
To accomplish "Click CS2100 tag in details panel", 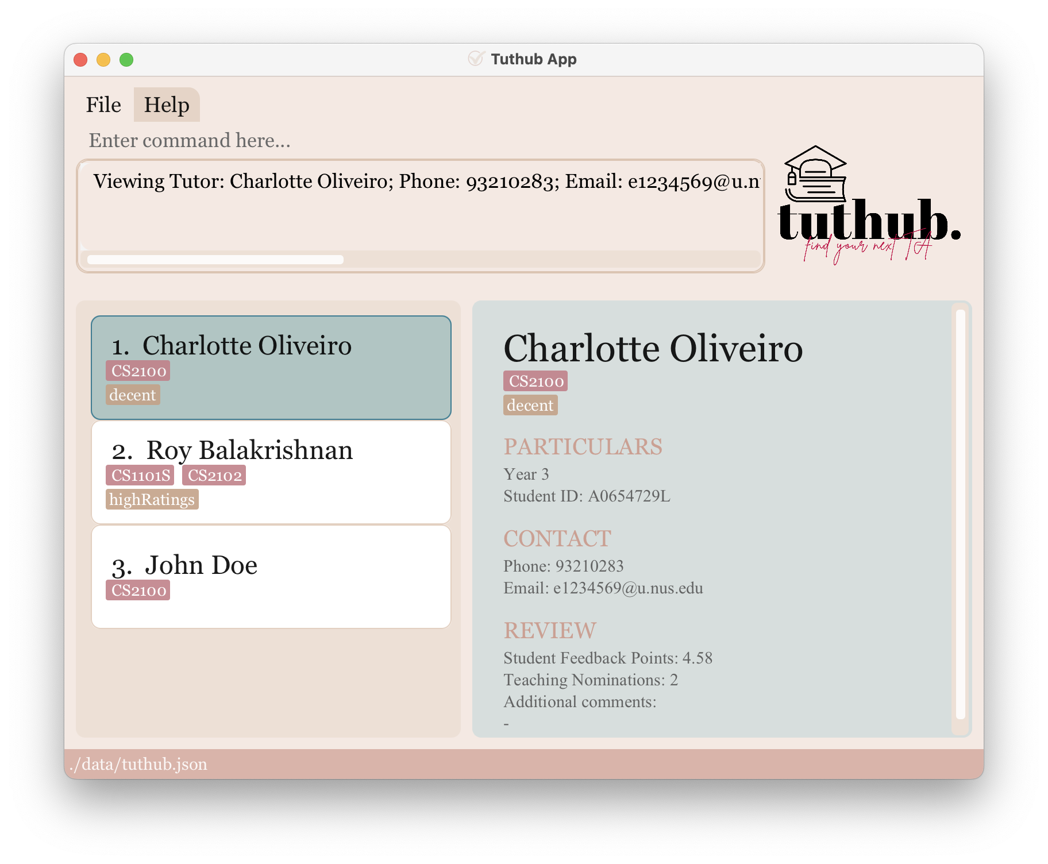I will pos(535,381).
